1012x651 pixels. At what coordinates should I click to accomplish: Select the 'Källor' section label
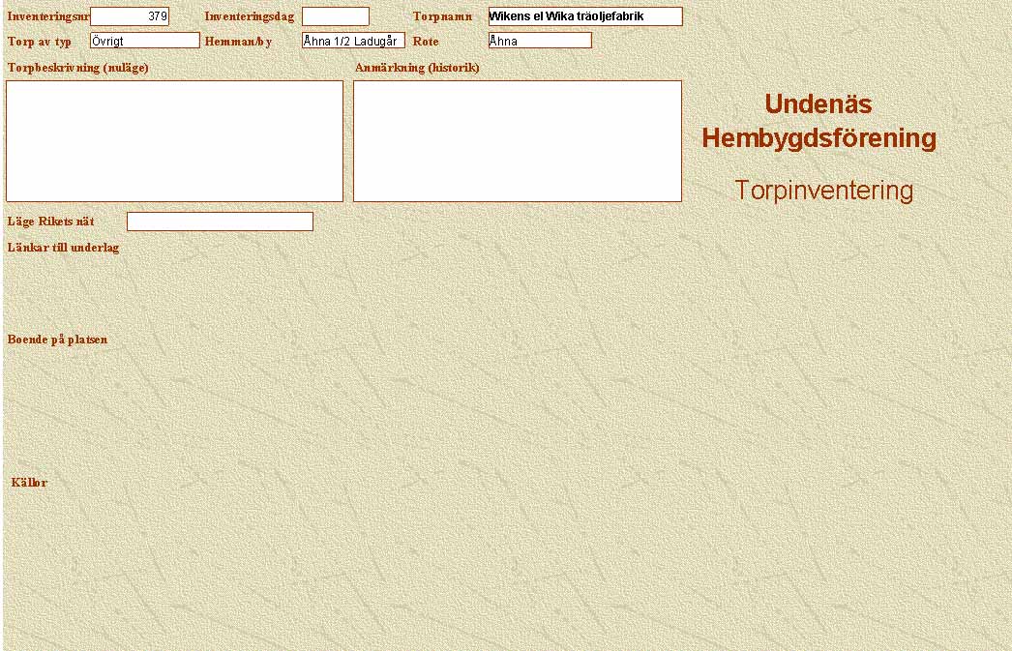pos(29,483)
